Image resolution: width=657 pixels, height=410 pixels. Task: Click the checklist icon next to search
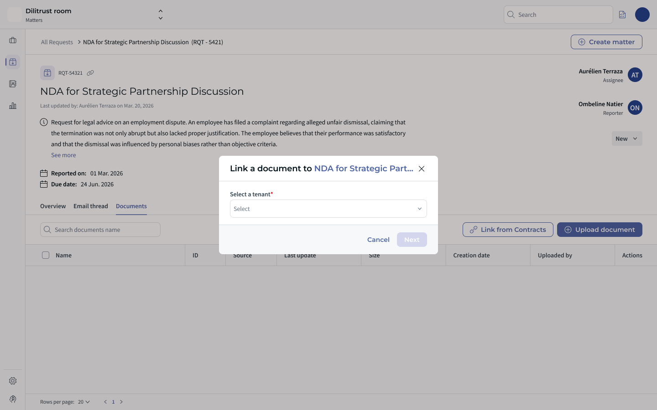pyautogui.click(x=622, y=15)
